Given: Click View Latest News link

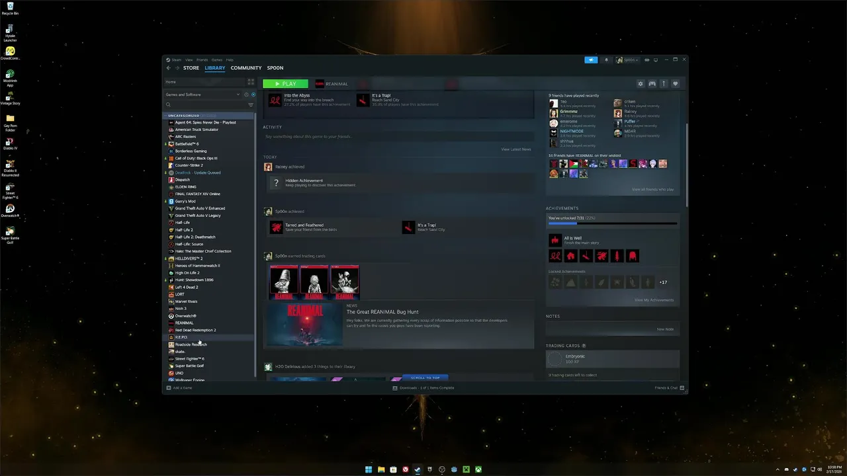Looking at the screenshot, I should [x=516, y=149].
